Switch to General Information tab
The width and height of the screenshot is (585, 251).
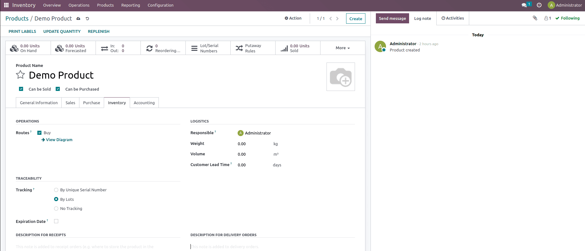39,103
